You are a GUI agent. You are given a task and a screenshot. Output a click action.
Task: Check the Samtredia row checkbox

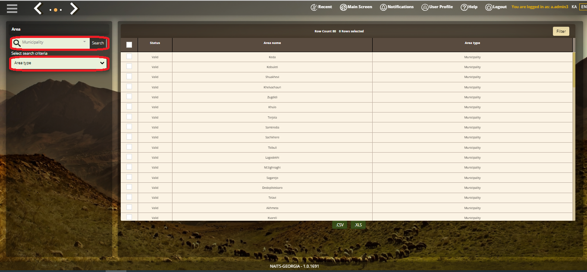click(x=129, y=127)
